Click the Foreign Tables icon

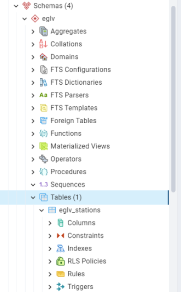(x=43, y=121)
